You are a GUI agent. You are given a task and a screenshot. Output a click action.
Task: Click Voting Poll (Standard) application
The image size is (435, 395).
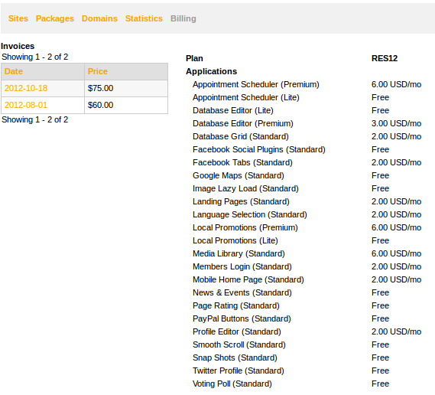(x=232, y=384)
